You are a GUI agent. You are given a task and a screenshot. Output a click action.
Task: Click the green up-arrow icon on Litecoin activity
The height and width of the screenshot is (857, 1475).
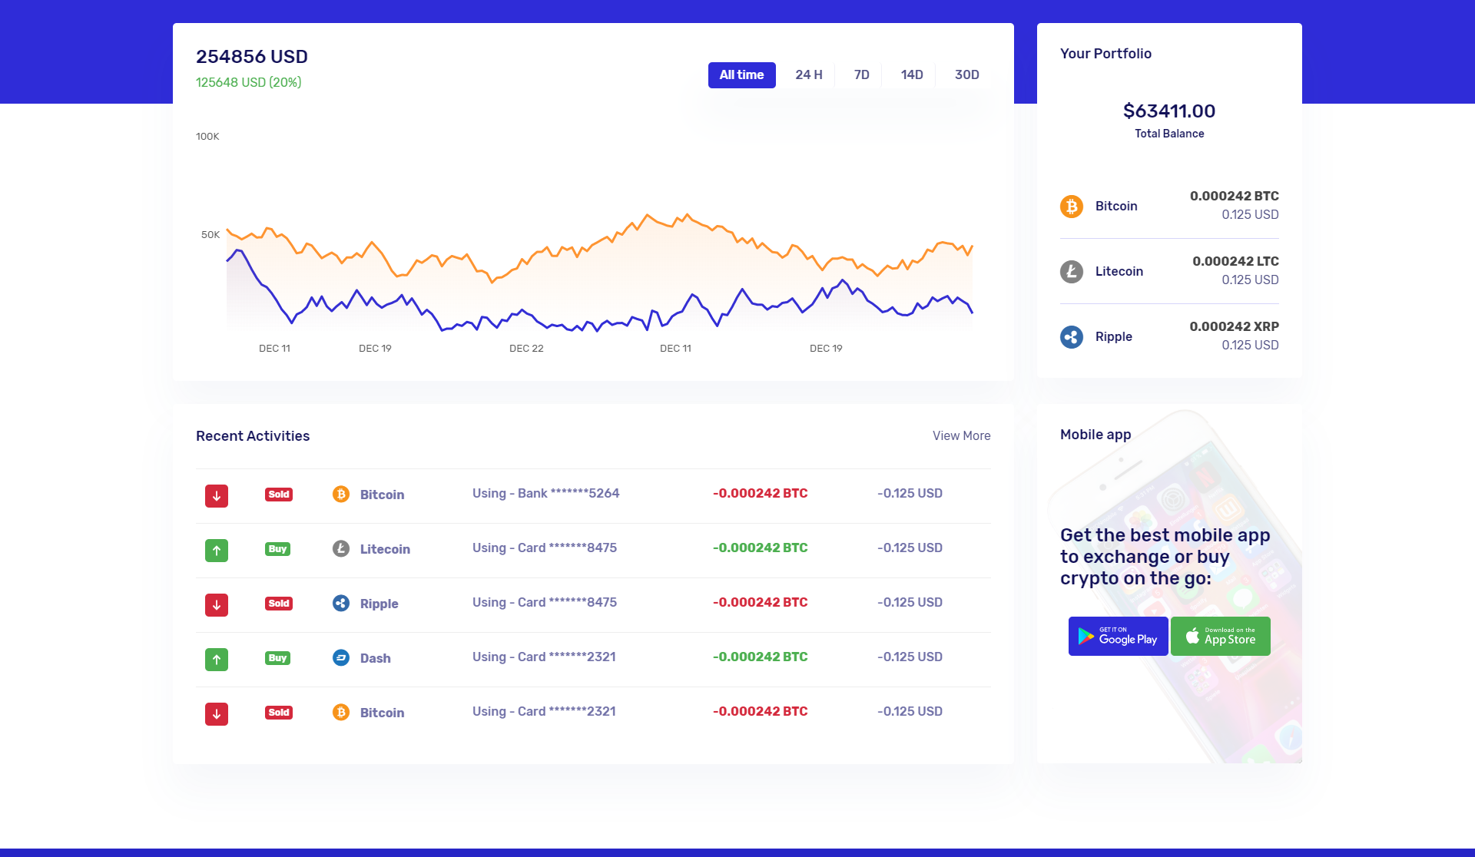click(217, 551)
